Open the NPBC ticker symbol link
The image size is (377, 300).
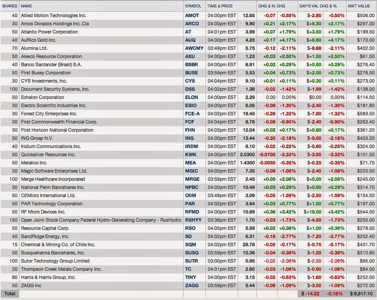coord(192,187)
